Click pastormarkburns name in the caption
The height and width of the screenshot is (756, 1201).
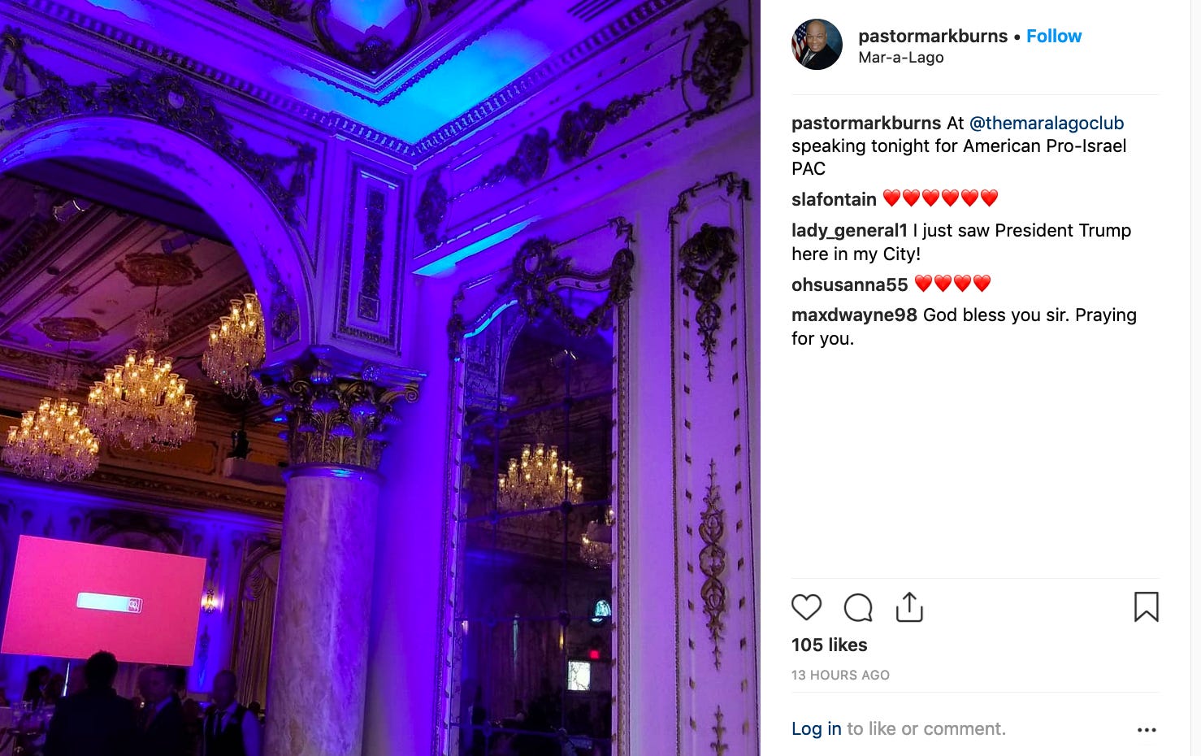(866, 123)
